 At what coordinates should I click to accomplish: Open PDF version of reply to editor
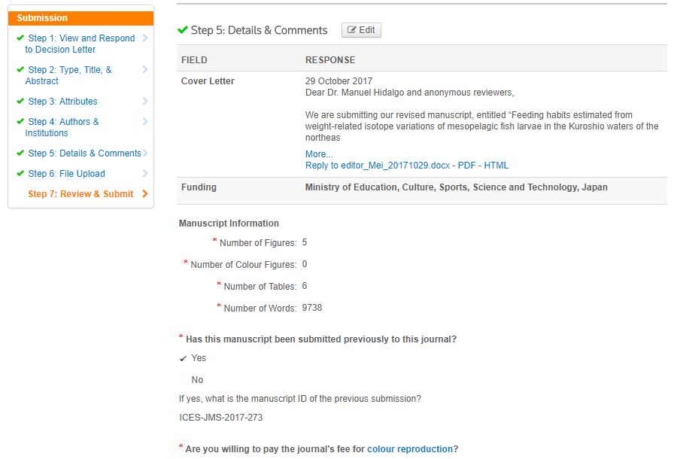tap(466, 166)
